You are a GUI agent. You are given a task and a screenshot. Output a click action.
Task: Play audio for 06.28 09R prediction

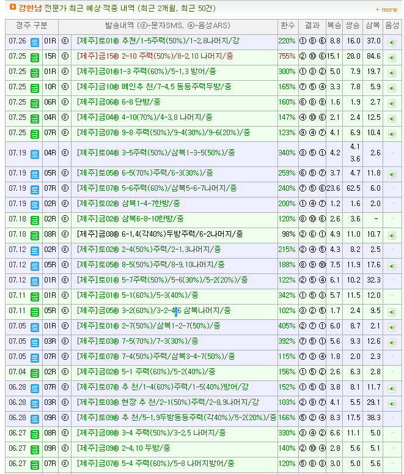tap(391, 419)
